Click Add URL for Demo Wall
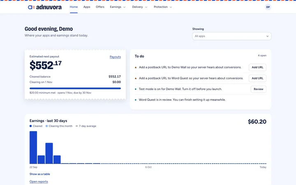296x185 pixels. click(257, 67)
